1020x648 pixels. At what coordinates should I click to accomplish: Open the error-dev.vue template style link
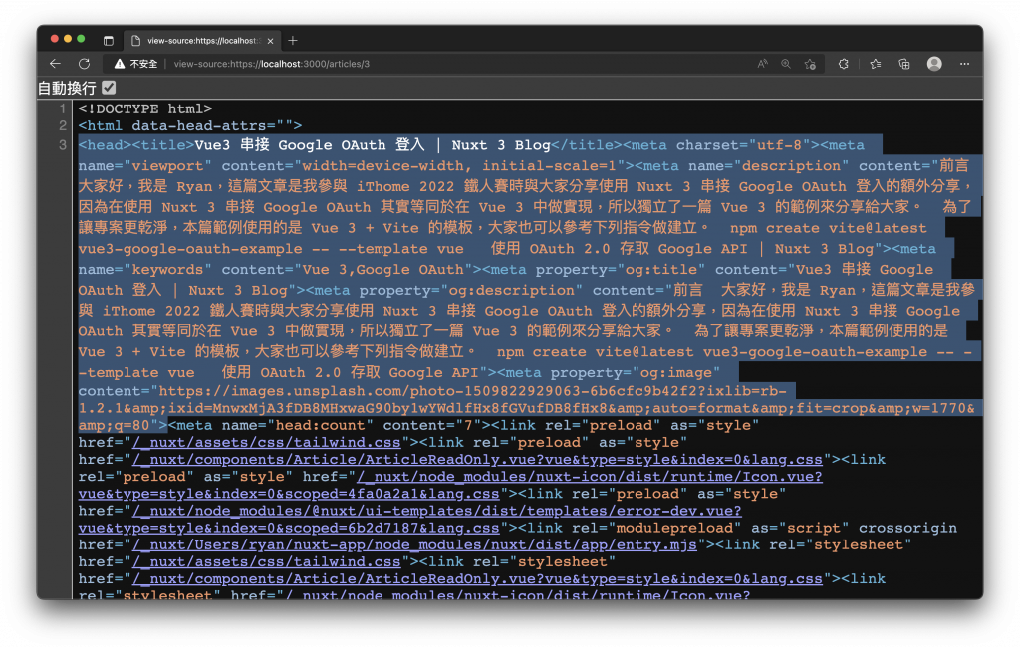(x=409, y=520)
